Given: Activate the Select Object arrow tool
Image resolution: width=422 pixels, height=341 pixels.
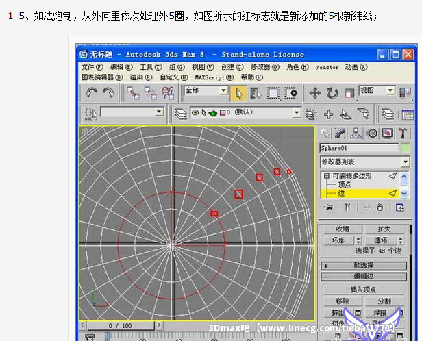Looking at the screenshot, I should coord(238,93).
